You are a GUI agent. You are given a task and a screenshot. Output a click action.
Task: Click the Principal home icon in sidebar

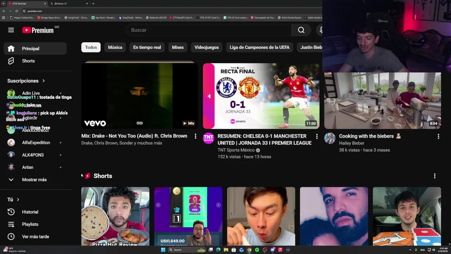click(x=11, y=49)
